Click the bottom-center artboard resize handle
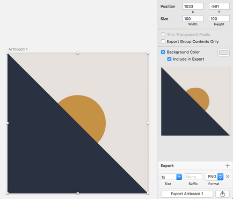The image size is (233, 199). click(78, 193)
